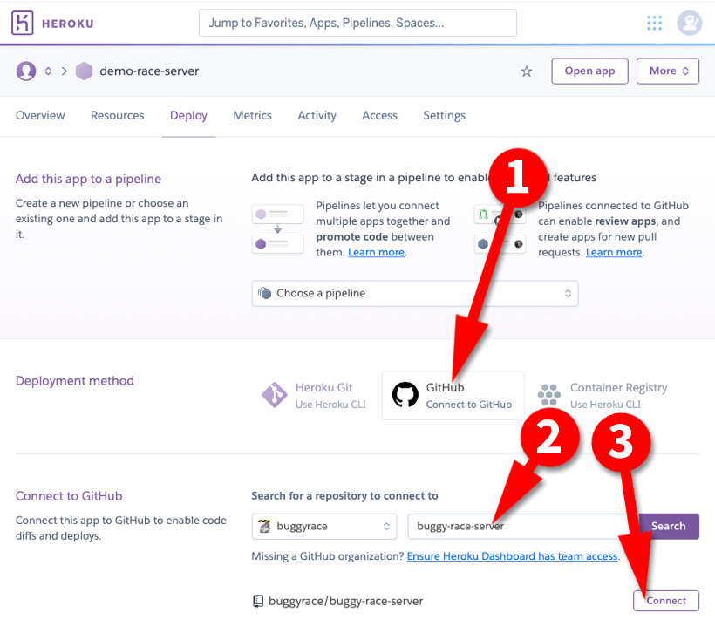The height and width of the screenshot is (640, 715).
Task: Switch to the Metrics tab
Action: pyautogui.click(x=252, y=115)
